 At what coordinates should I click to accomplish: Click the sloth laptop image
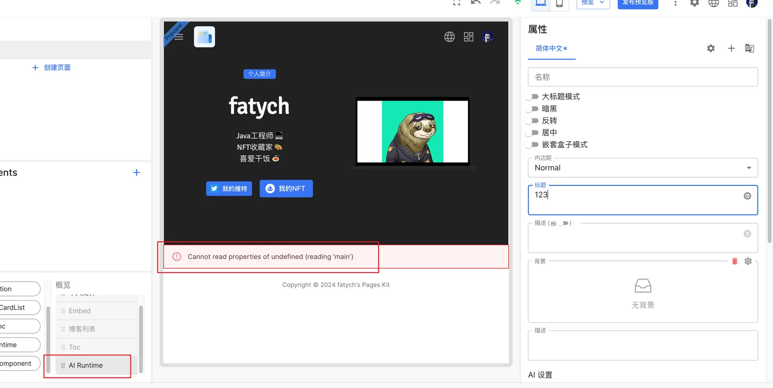pos(413,132)
